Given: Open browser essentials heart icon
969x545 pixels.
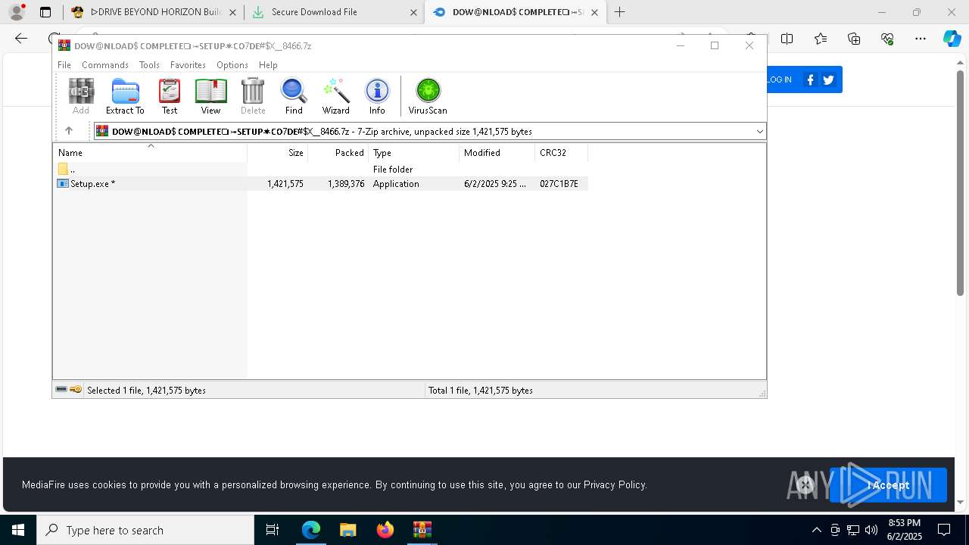Looking at the screenshot, I should pyautogui.click(x=887, y=39).
